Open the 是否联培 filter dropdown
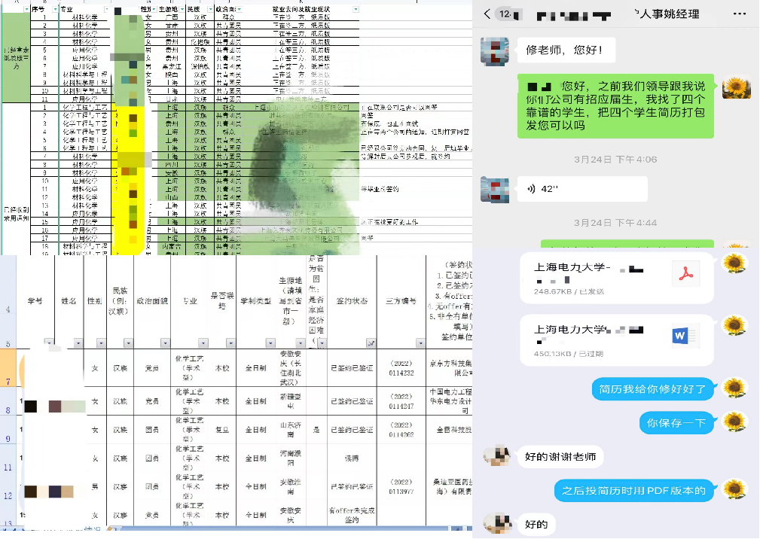760x539 pixels. click(230, 343)
